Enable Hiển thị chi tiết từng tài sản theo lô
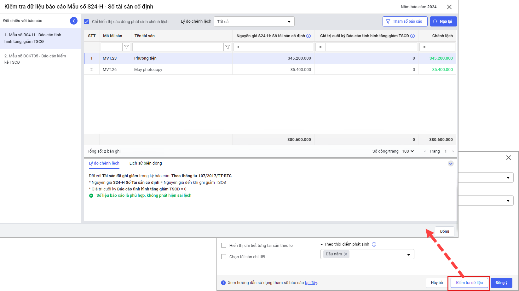 tap(224, 245)
